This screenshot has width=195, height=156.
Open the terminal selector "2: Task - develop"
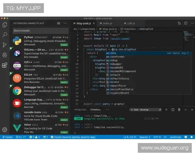tap(145, 110)
